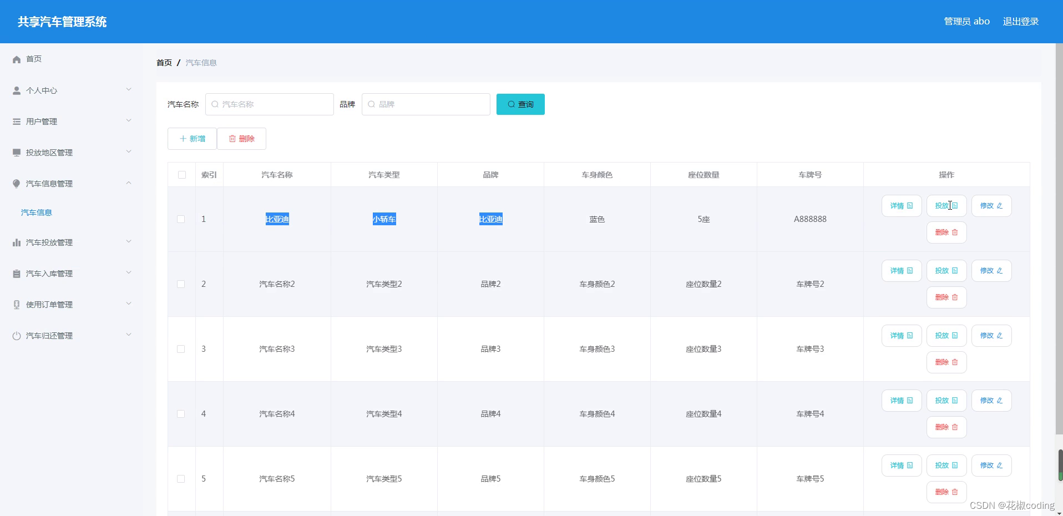Open the 用户管理 sidebar menu

click(x=72, y=122)
